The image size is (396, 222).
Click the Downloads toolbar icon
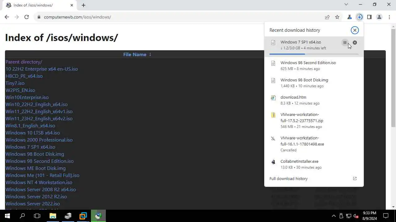coord(359,17)
